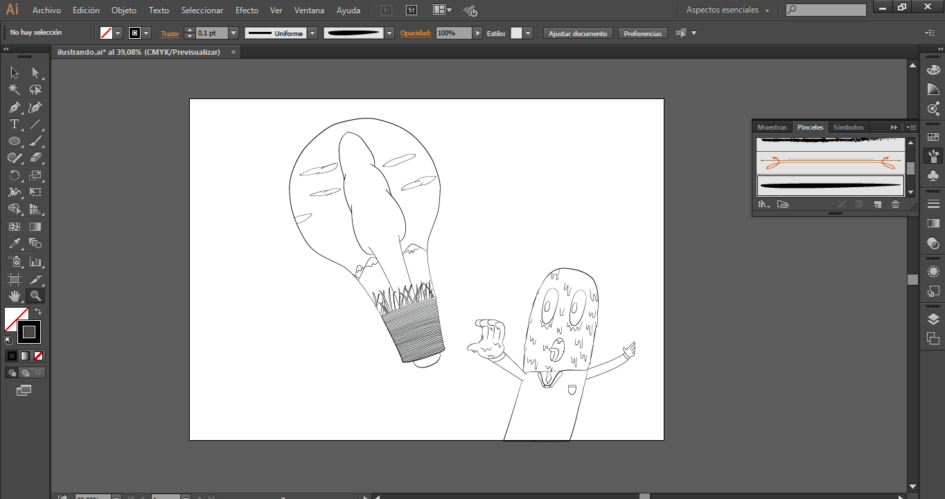Activate the Eyedropper tool
The width and height of the screenshot is (945, 499).
coord(14,244)
